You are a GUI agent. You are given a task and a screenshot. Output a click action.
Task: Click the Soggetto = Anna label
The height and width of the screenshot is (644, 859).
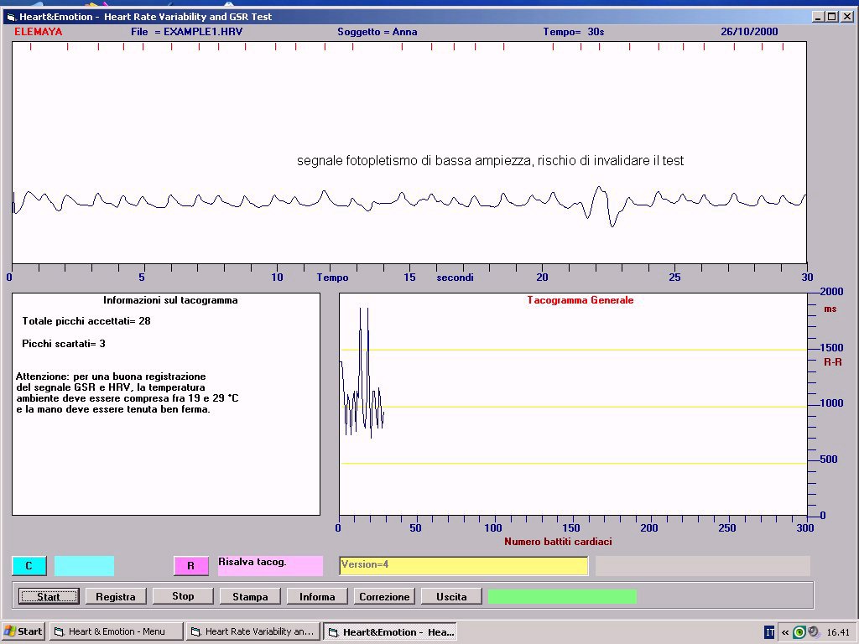coord(377,32)
